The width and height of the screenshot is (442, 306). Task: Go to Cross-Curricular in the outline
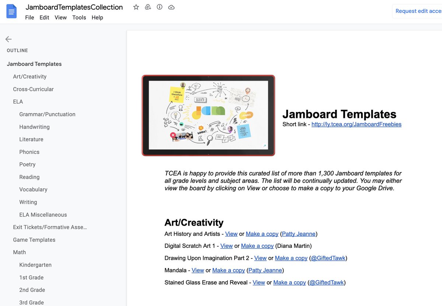pyautogui.click(x=33, y=89)
